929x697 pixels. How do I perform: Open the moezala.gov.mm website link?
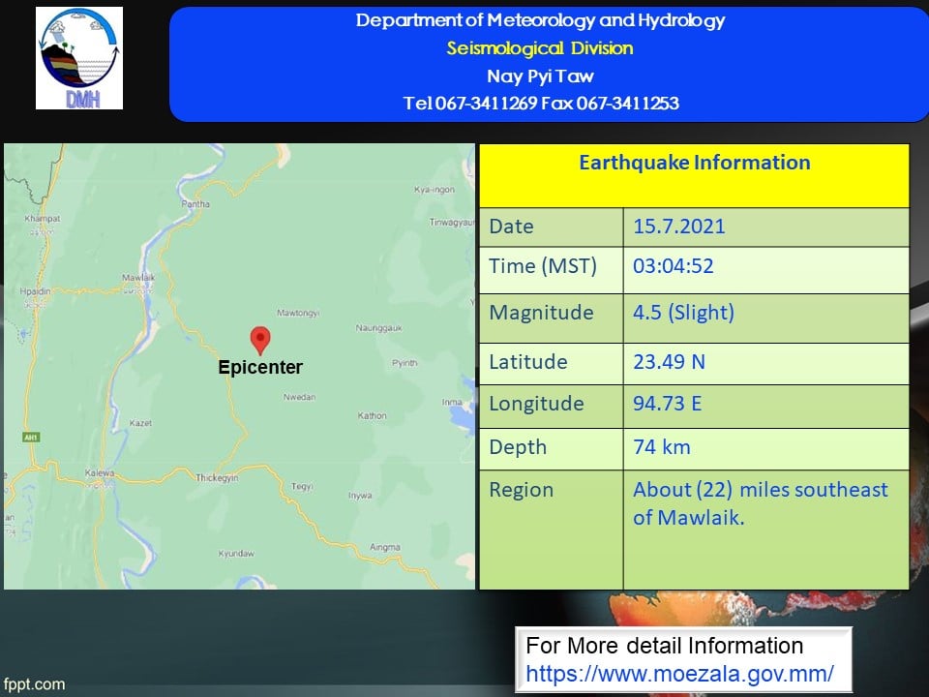click(679, 674)
